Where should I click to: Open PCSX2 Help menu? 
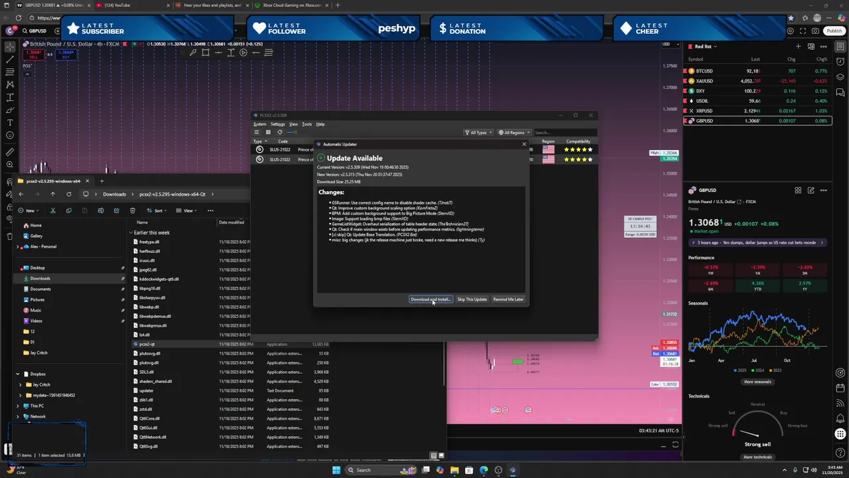[x=320, y=124]
